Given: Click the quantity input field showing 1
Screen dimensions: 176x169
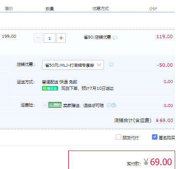Looking at the screenshot, I should tap(50, 38).
